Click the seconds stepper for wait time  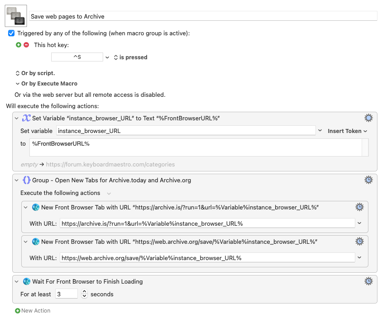[x=84, y=294]
